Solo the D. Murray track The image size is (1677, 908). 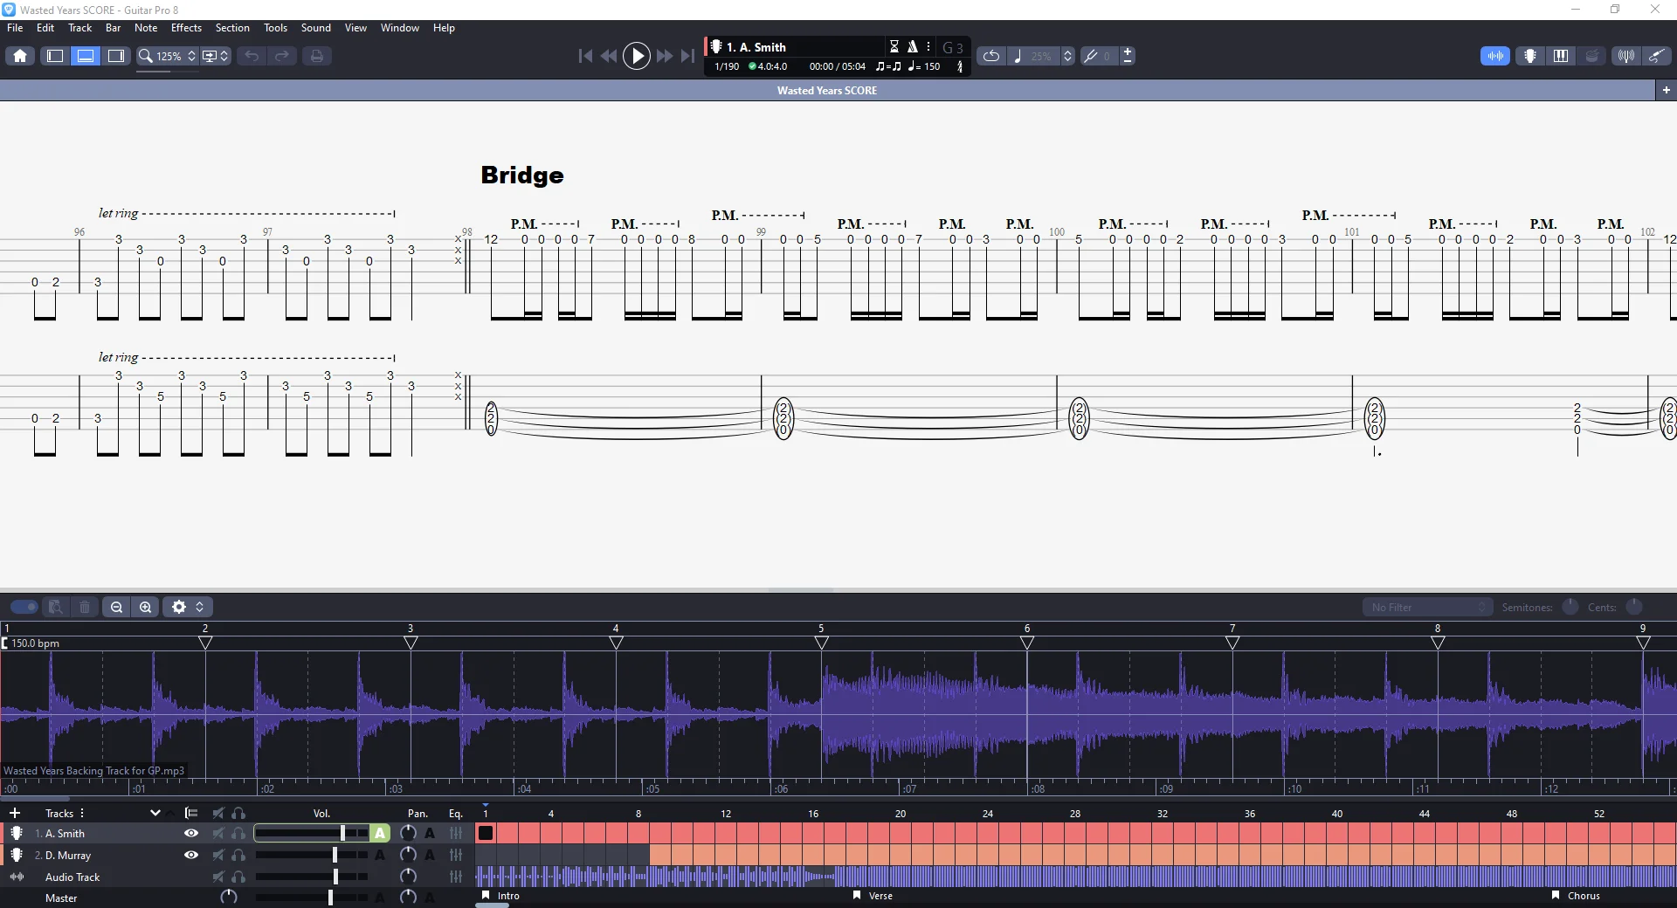[238, 856]
